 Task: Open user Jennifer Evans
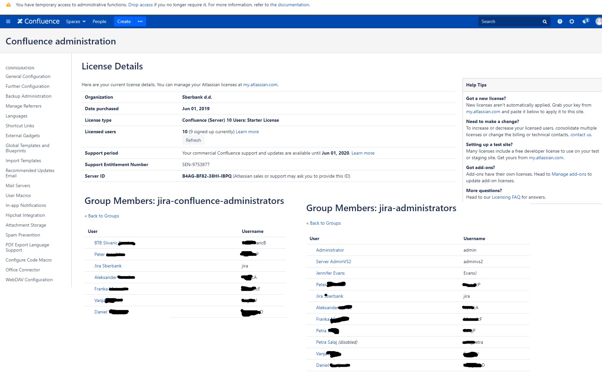click(330, 273)
